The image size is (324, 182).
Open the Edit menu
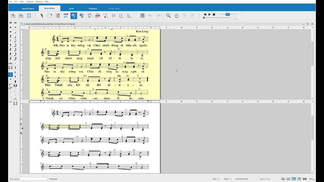16,2
